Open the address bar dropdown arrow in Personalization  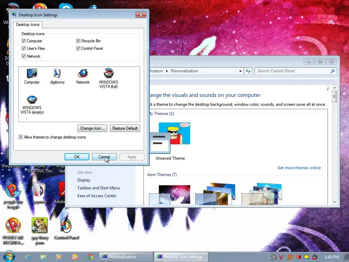click(x=240, y=71)
